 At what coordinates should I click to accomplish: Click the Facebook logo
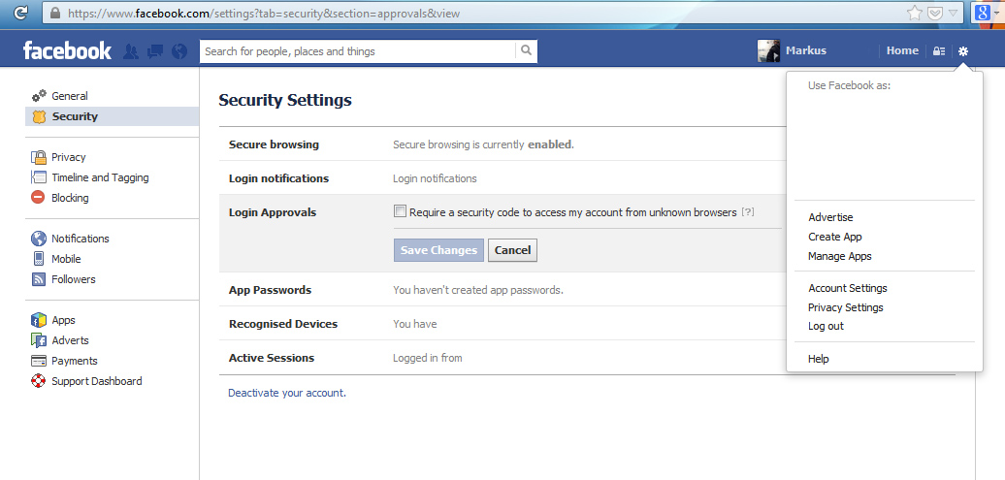pyautogui.click(x=67, y=50)
